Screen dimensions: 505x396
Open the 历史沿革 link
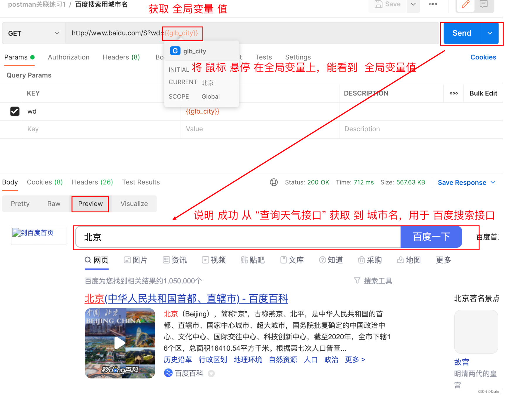[x=178, y=360]
